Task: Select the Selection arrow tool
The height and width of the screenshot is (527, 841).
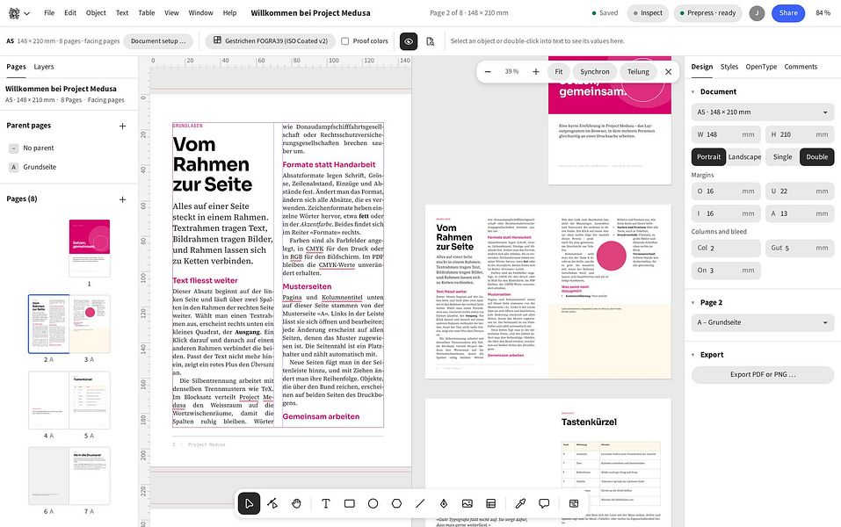Action: [x=249, y=503]
